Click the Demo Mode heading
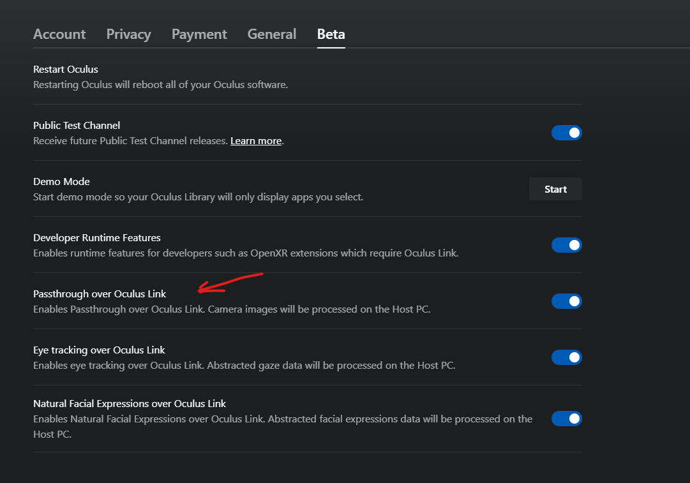The image size is (690, 483). (x=61, y=181)
